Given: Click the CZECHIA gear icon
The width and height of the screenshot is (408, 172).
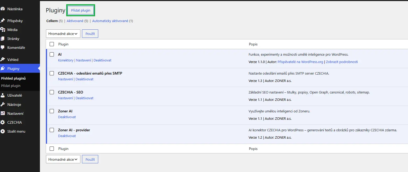Looking at the screenshot, I should (3, 122).
